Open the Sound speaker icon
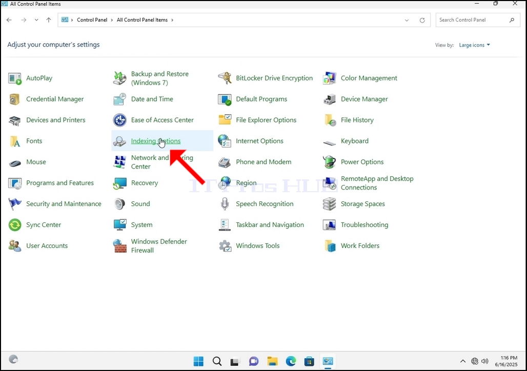Viewport: 527px width, 371px height. pos(119,204)
